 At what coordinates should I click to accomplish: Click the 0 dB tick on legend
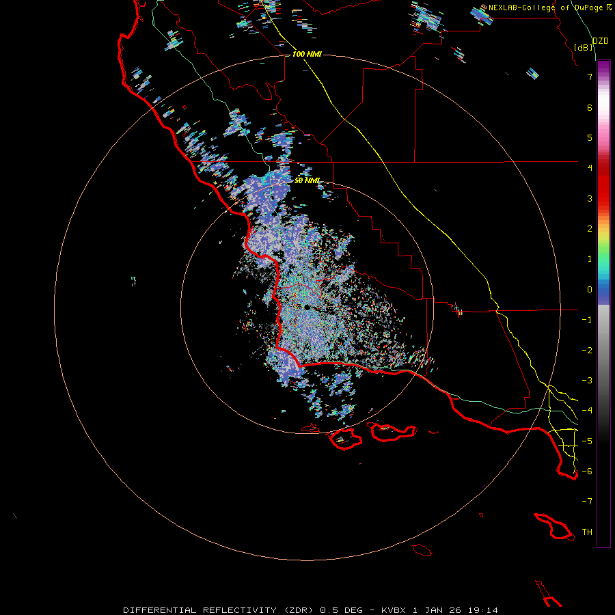click(x=590, y=290)
